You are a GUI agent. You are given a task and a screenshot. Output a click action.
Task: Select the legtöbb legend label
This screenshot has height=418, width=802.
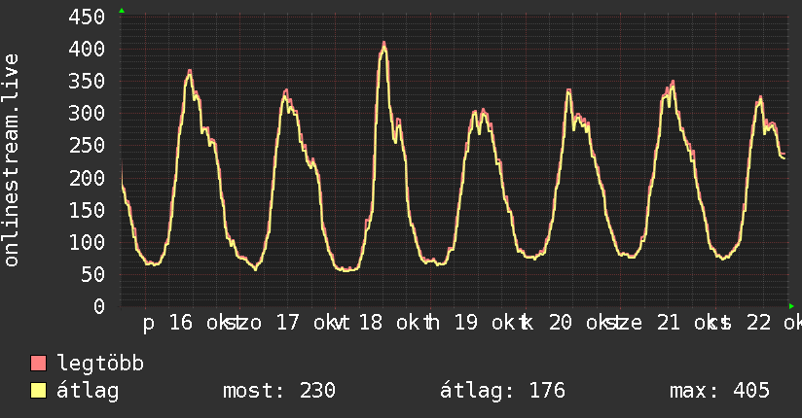pyautogui.click(x=100, y=364)
